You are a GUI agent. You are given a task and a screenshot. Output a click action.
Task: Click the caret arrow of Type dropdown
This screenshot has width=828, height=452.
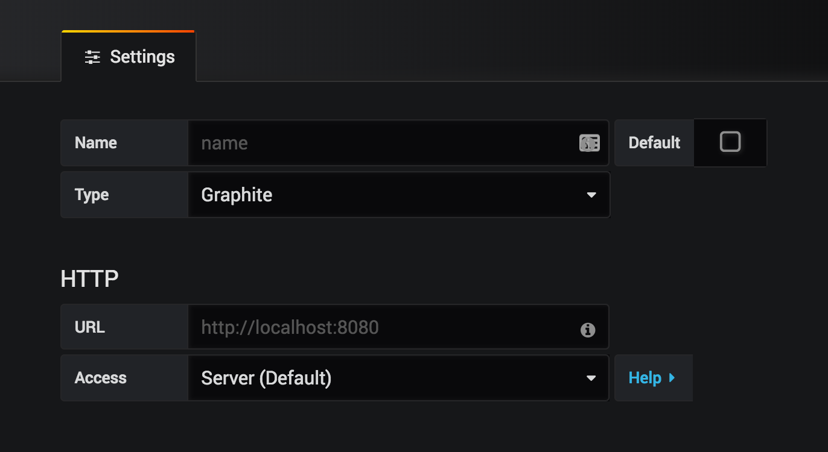point(591,195)
